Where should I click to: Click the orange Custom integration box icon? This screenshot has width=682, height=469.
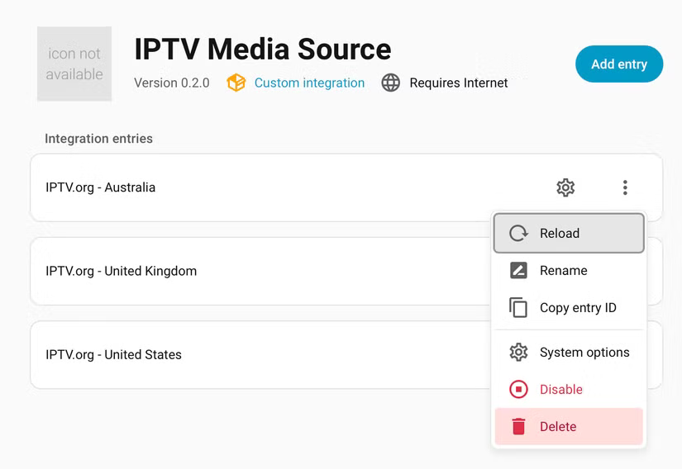pos(236,83)
